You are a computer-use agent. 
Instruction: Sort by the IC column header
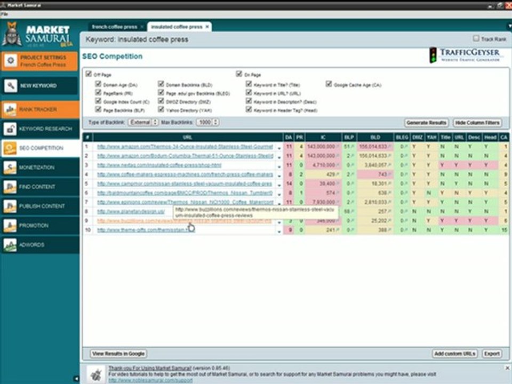(x=323, y=137)
